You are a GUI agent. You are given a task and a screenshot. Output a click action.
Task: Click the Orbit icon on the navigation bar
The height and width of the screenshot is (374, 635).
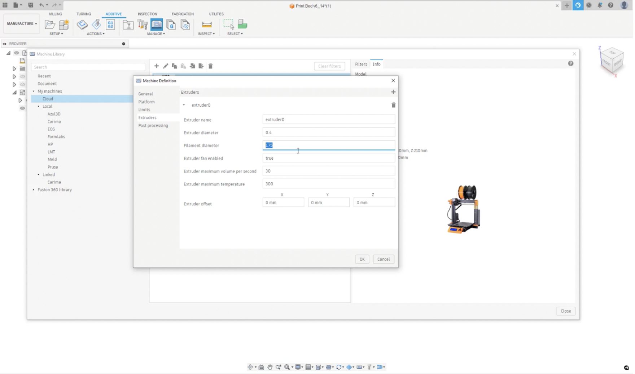251,367
